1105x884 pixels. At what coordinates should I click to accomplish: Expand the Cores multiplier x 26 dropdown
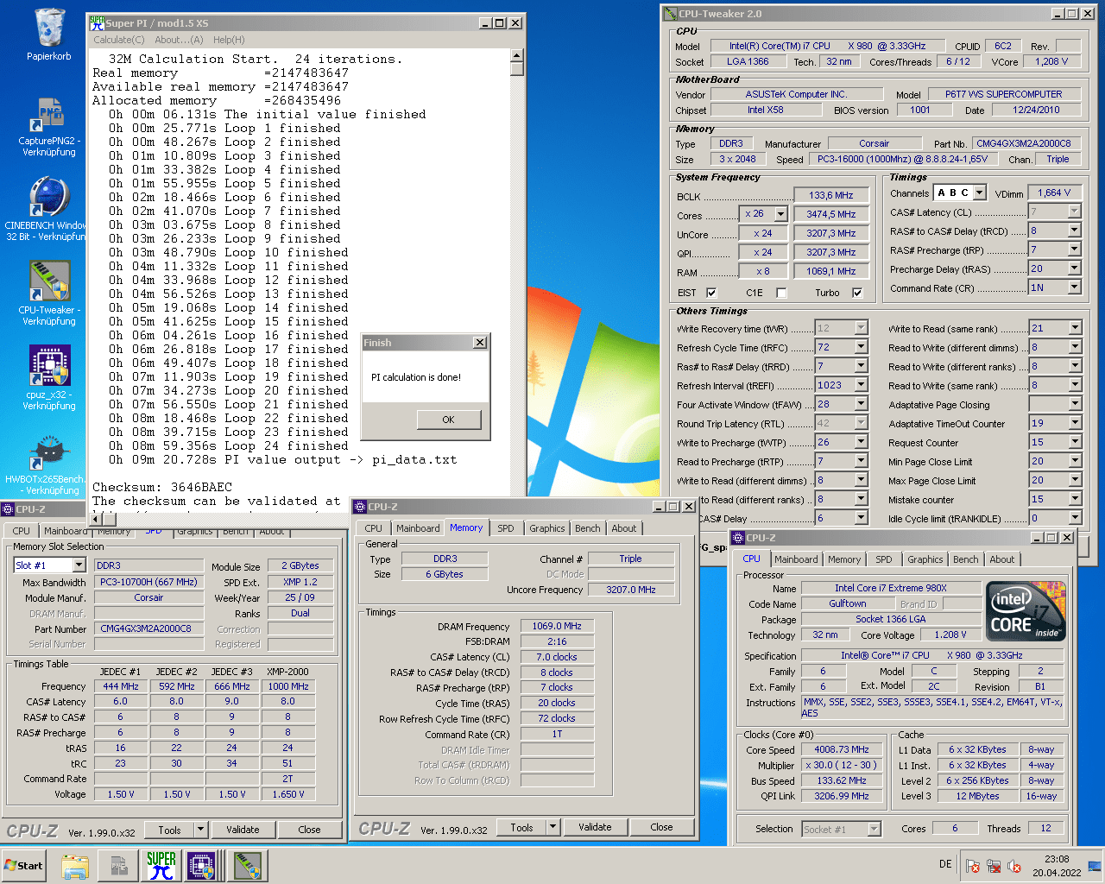(780, 214)
